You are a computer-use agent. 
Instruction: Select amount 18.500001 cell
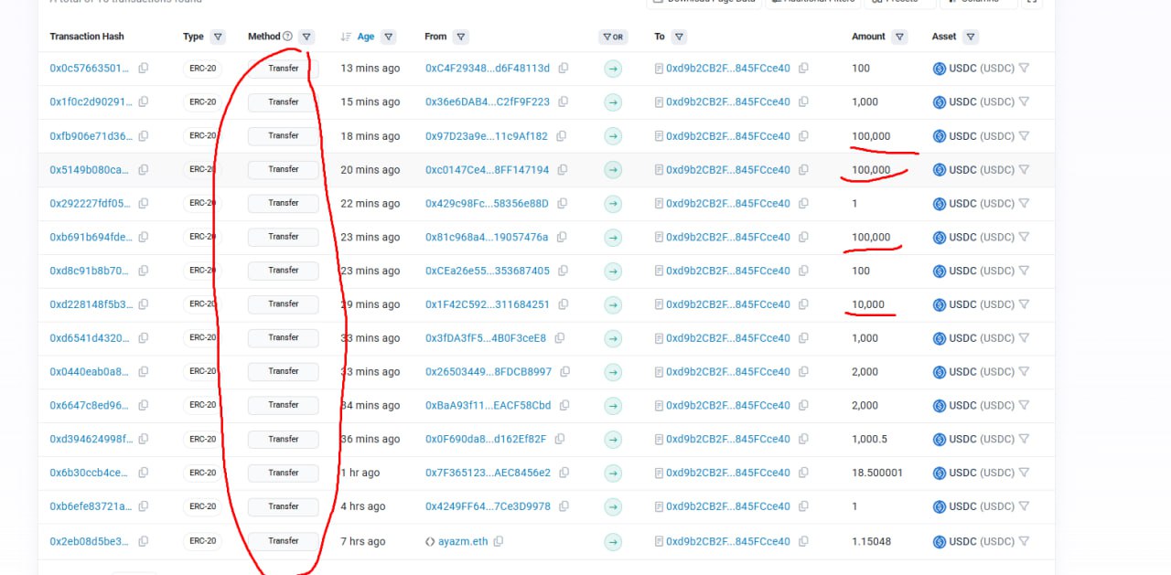[x=877, y=474]
